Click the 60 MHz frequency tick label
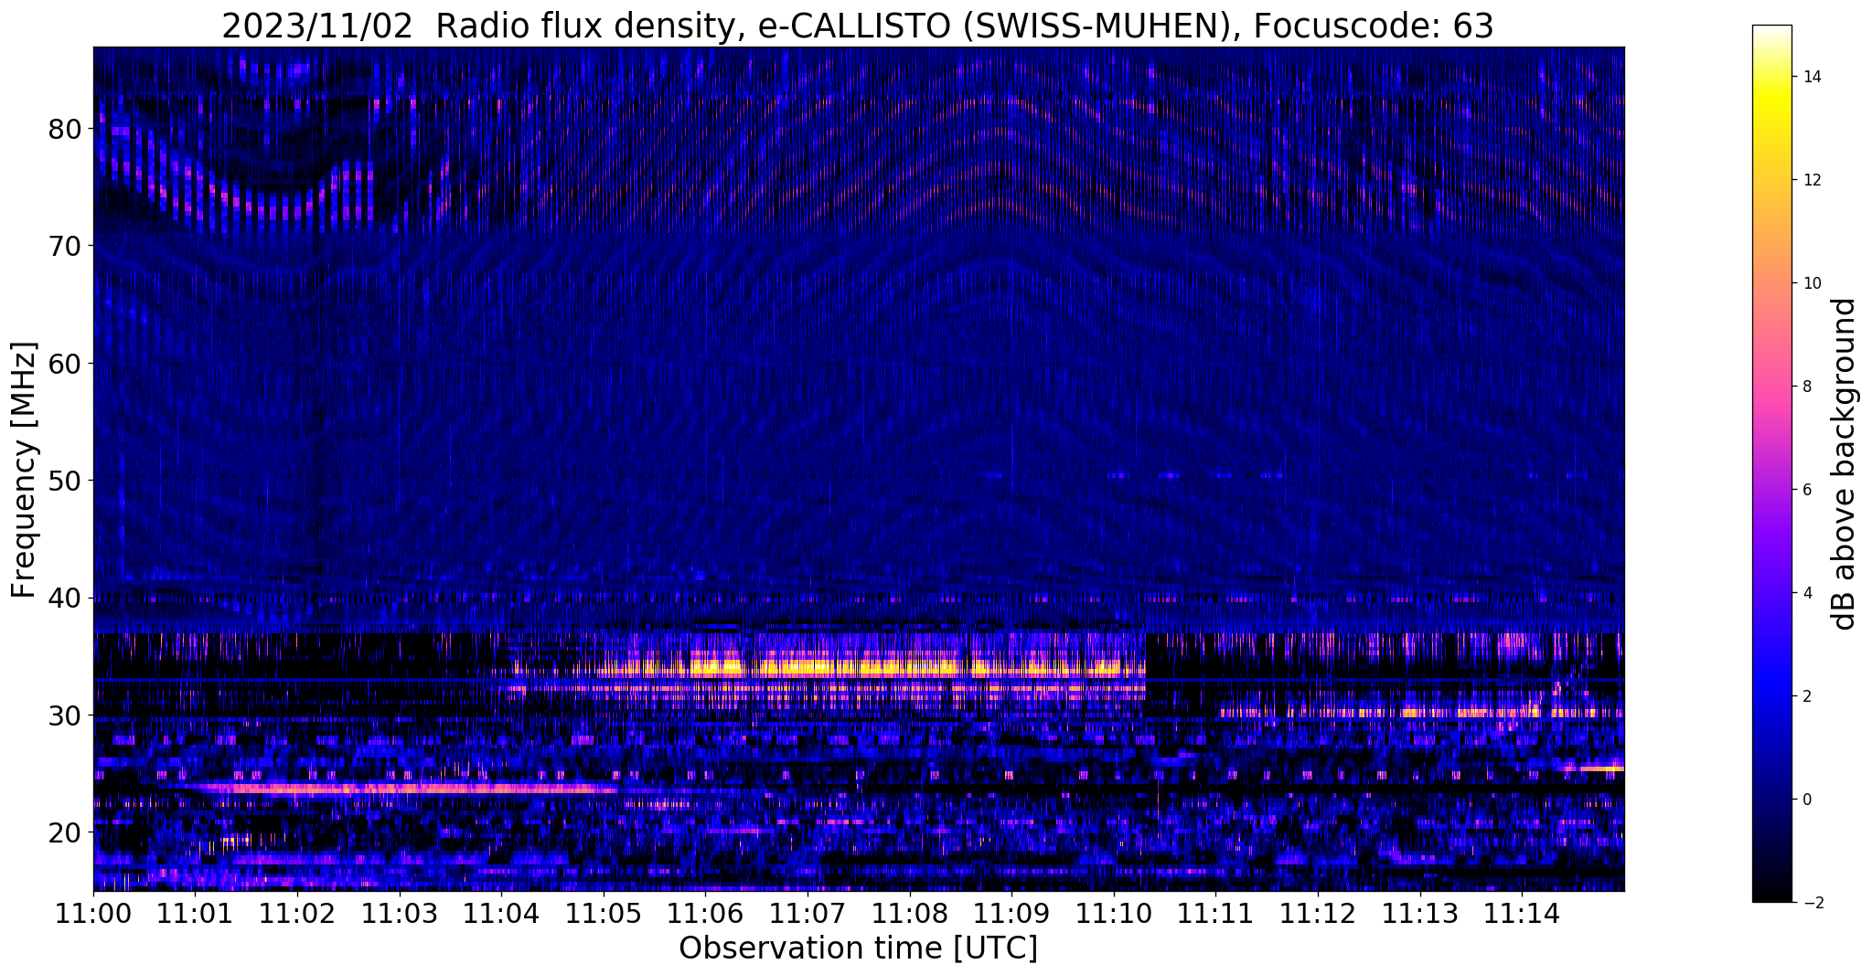 coord(65,364)
